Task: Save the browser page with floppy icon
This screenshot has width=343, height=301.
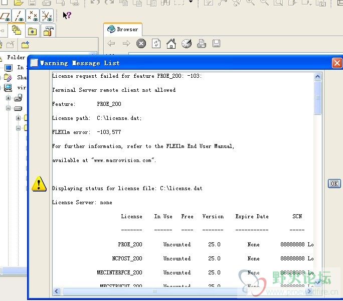Action: pos(216,43)
